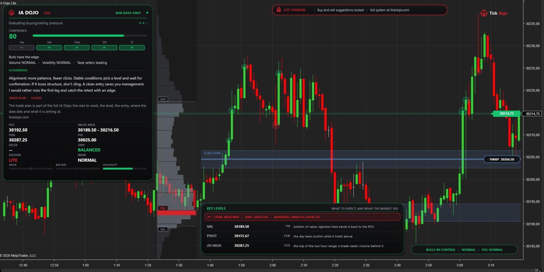Click the Tape sellers leading text

point(92,63)
